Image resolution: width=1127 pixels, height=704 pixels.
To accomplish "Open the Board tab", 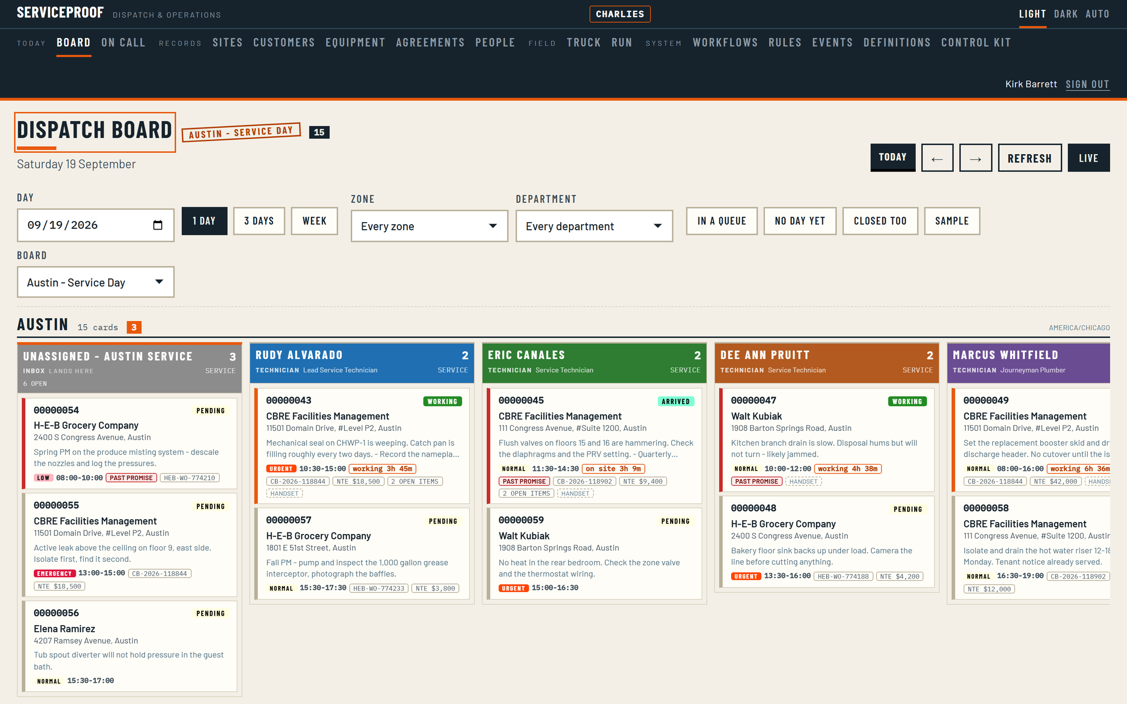I will (73, 43).
